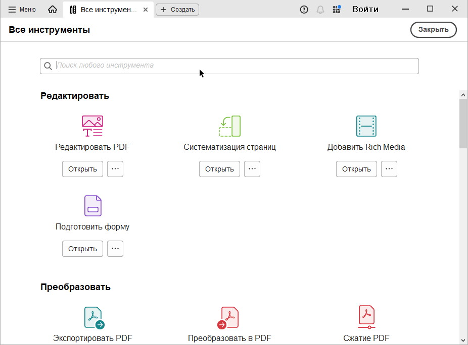Image resolution: width=468 pixels, height=345 pixels.
Task: Show notifications via bell icon
Action: click(320, 9)
